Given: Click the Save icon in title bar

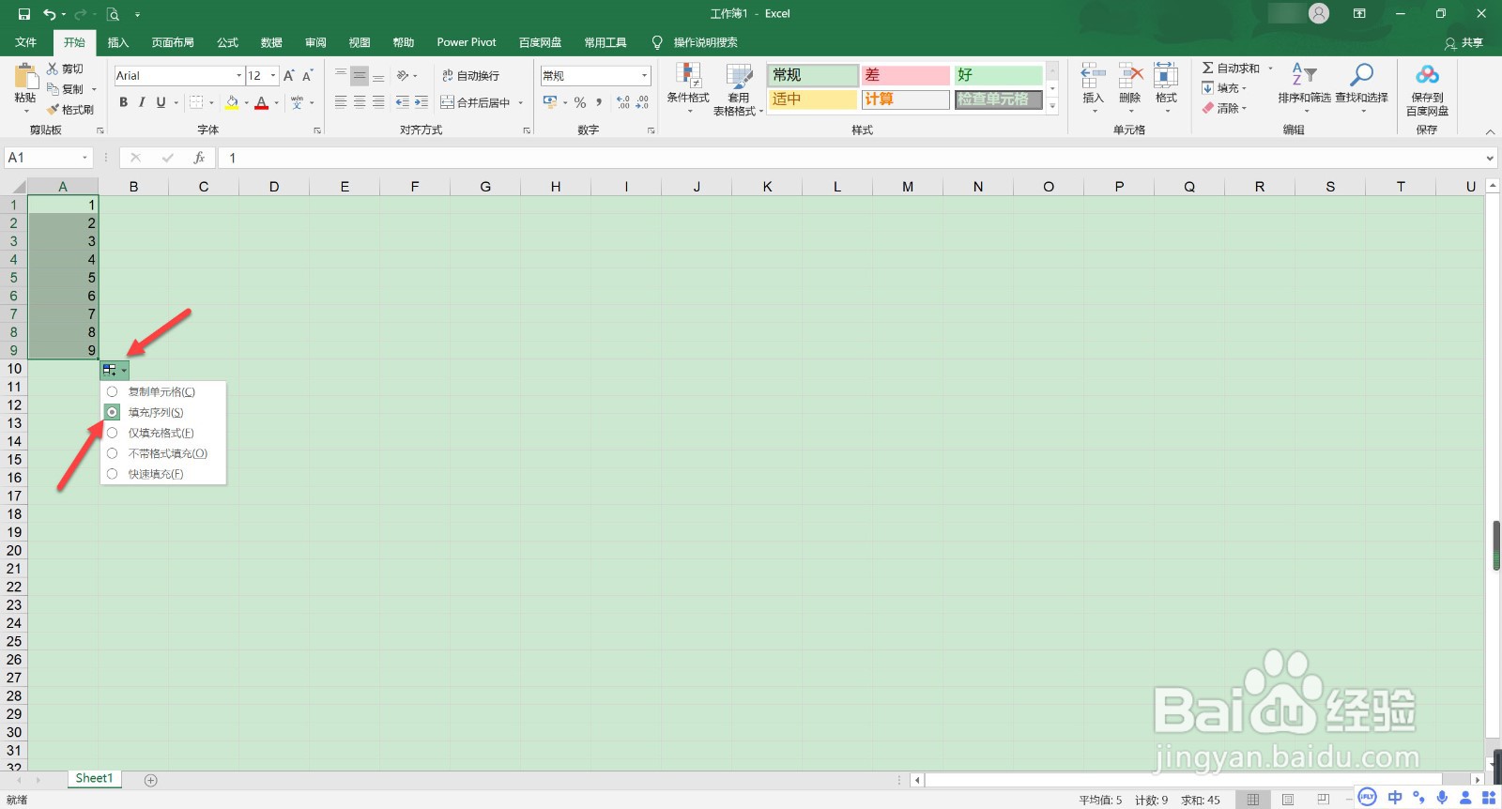Looking at the screenshot, I should (x=24, y=14).
